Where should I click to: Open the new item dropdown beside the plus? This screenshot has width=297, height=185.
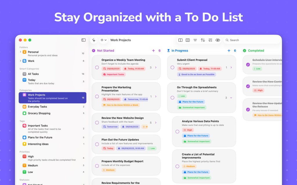pyautogui.click(x=106, y=40)
